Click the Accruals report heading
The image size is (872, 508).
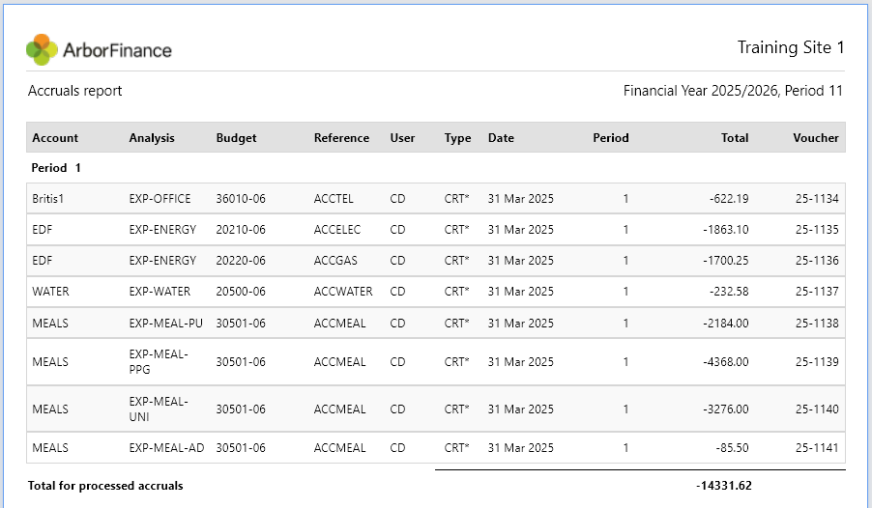[x=75, y=91]
